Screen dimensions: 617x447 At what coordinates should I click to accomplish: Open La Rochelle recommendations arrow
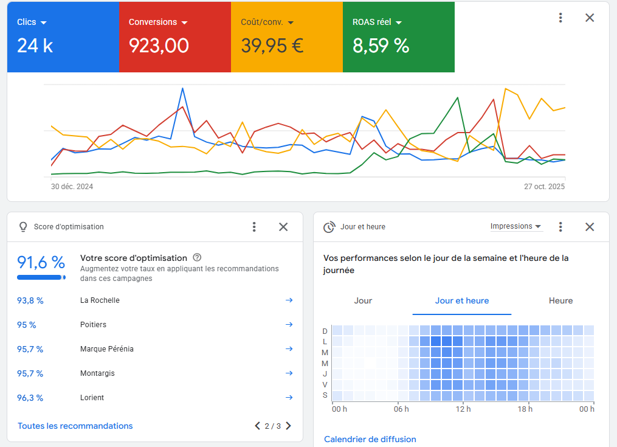pos(289,300)
